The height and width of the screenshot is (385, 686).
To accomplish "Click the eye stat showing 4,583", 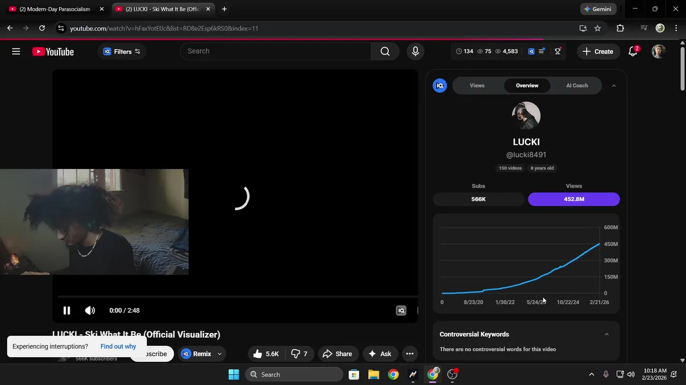I will pyautogui.click(x=506, y=51).
